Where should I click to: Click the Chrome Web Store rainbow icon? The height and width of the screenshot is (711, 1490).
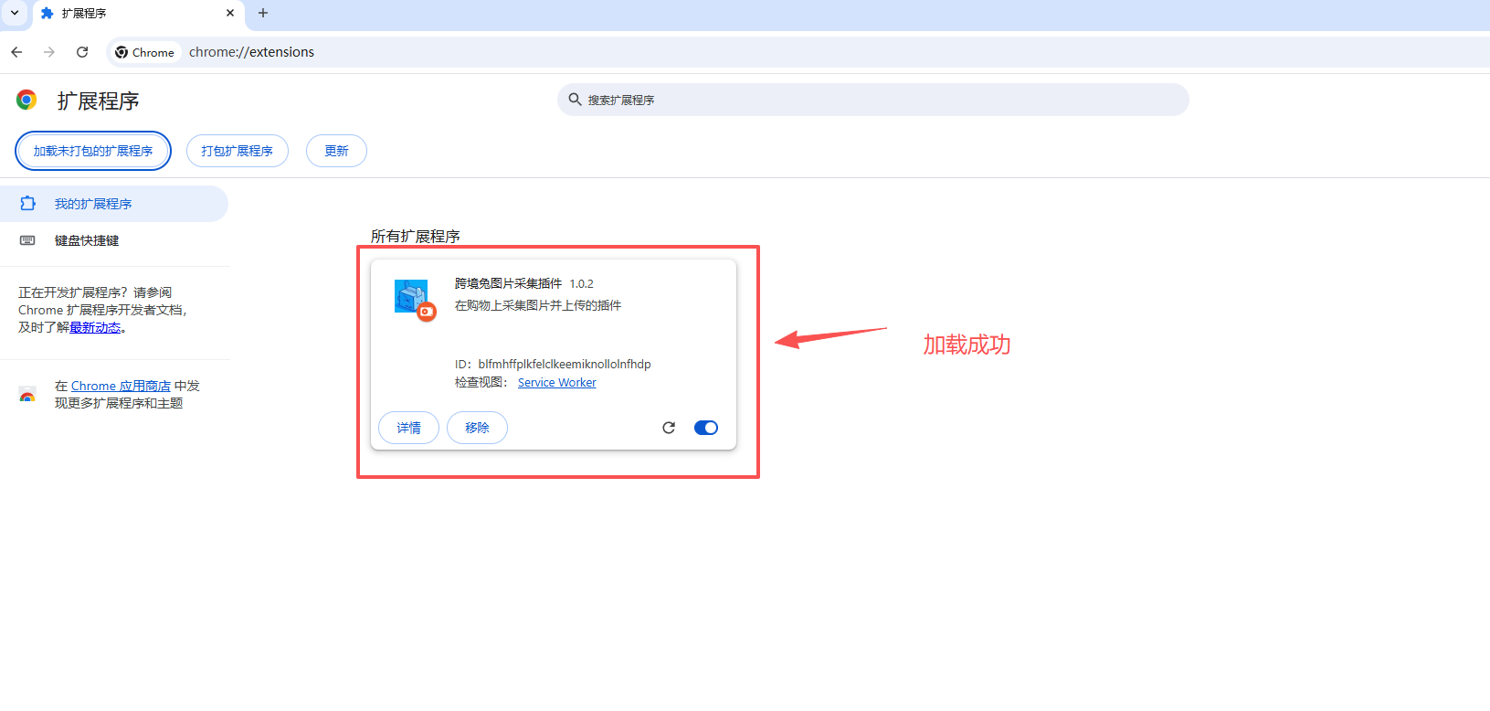(27, 395)
